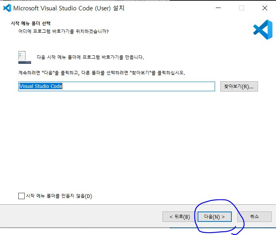This screenshot has width=276, height=235.
Task: Cancel setup with the 취소 button
Action: [x=254, y=217]
